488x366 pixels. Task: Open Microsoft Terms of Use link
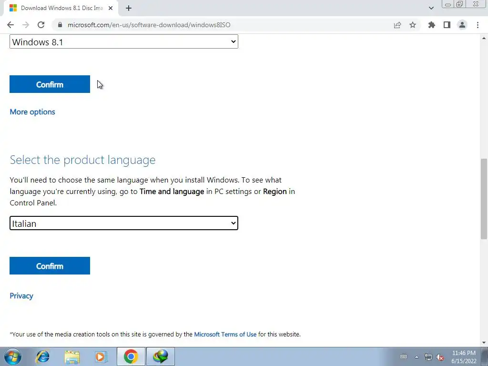point(225,334)
